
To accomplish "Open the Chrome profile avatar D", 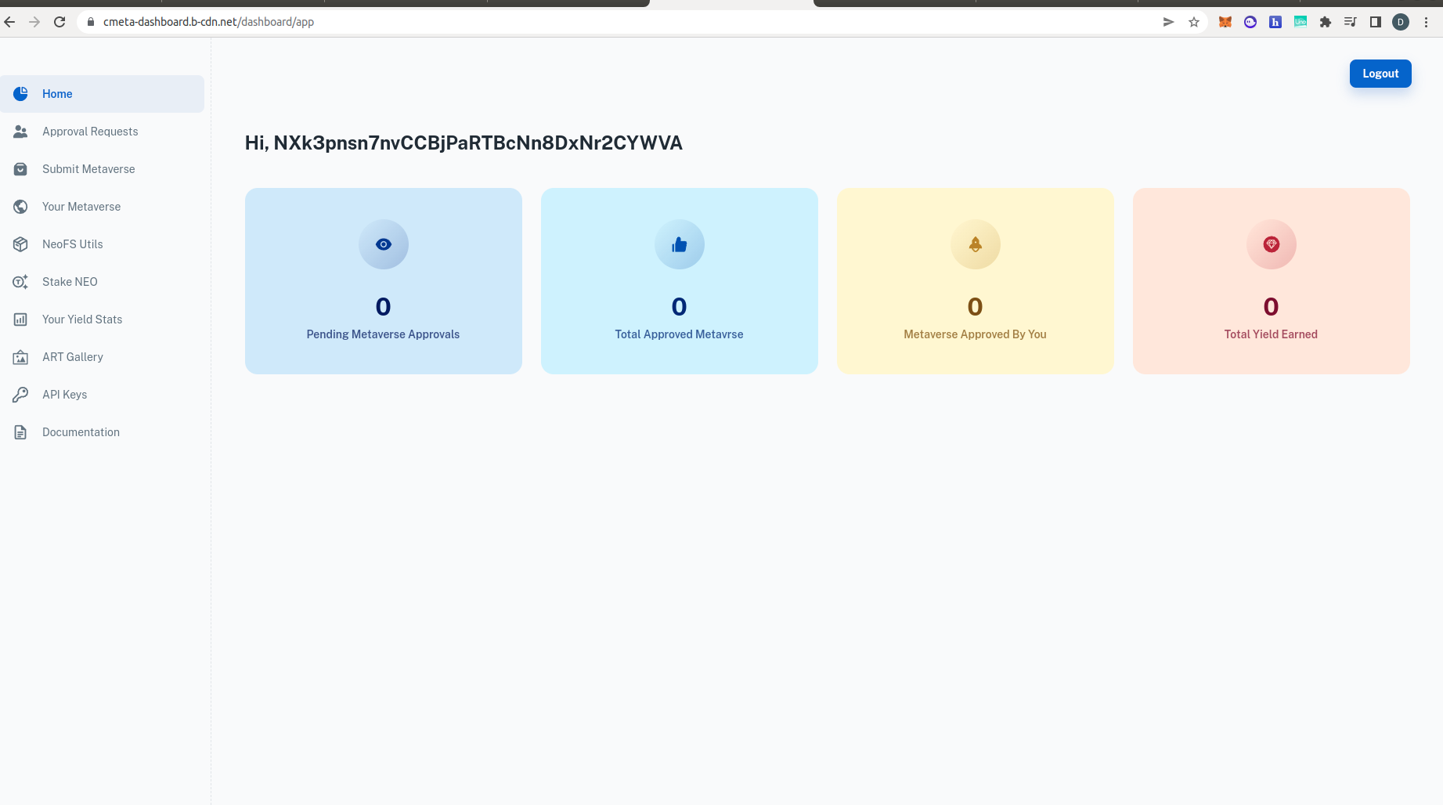I will (1401, 22).
